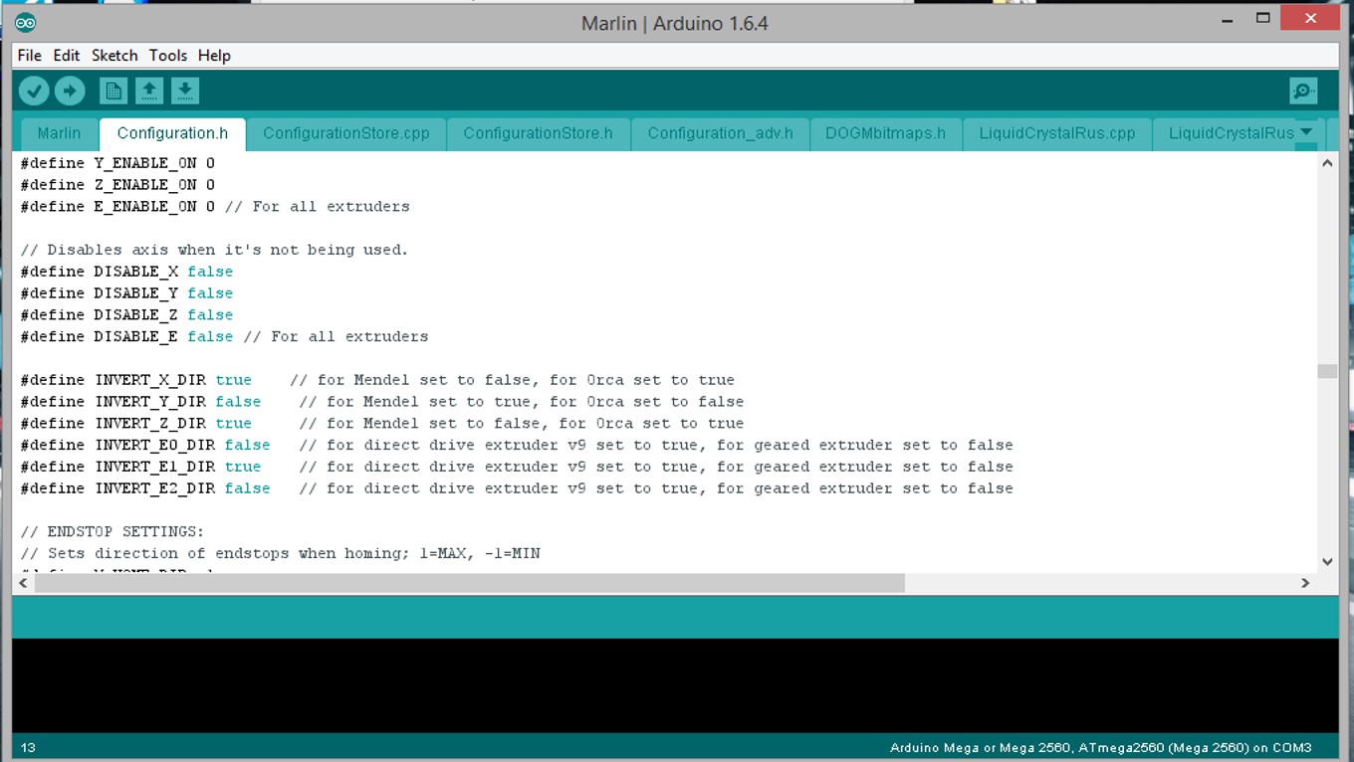Screen dimensions: 1354x762
Task: Click the Upload arrow icon
Action: (x=70, y=92)
